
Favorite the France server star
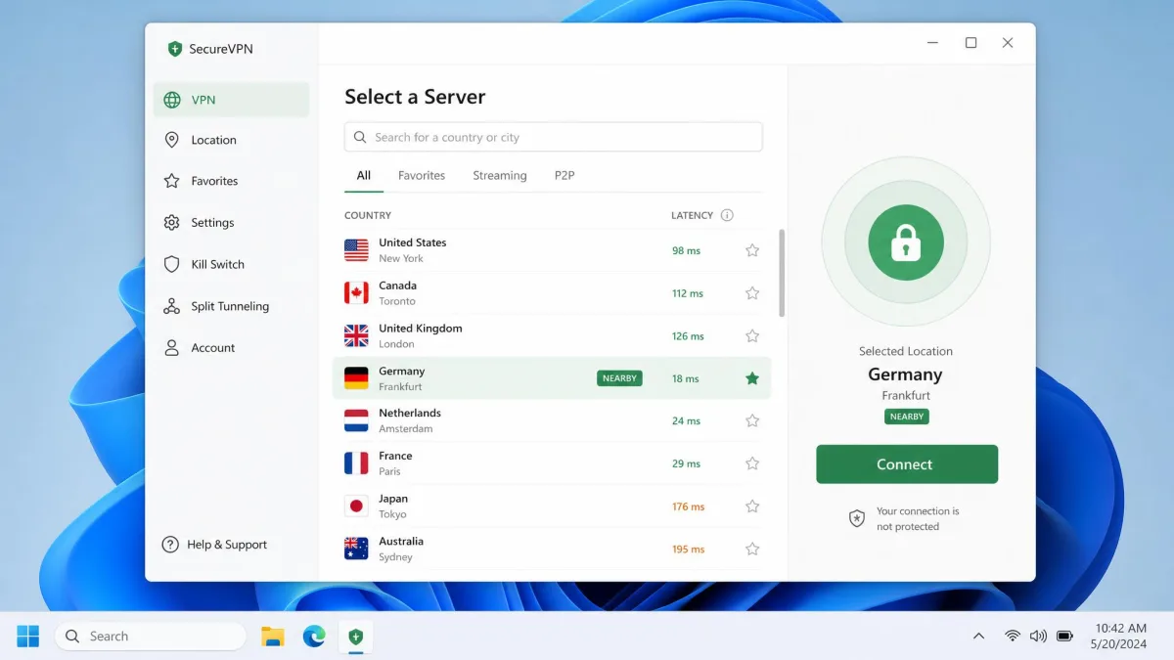pos(752,463)
